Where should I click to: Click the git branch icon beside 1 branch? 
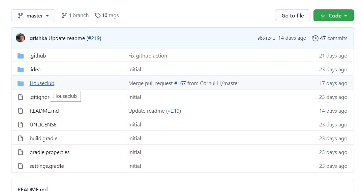64,15
